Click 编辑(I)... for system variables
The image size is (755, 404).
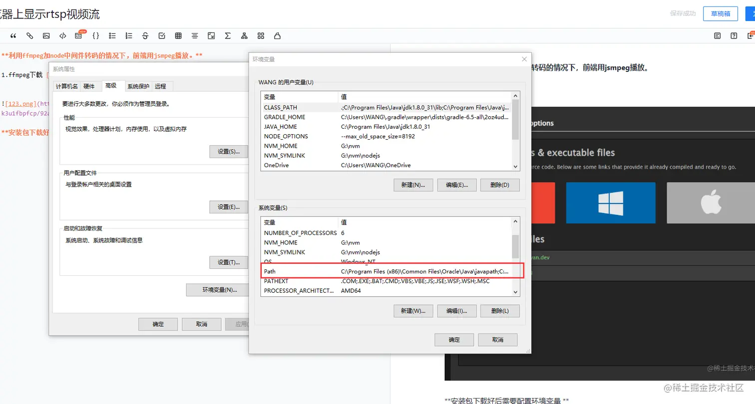[x=457, y=311]
